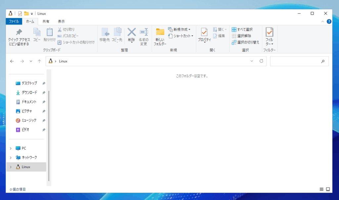The image size is (339, 200).
Task: Click 選択の切り替え invert selection
Action: pos(245,42)
